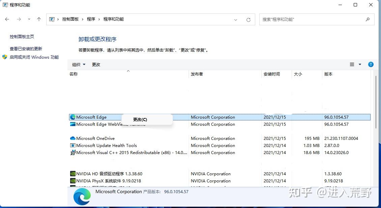Select the NVIDIA HD 音频驱动程序 icon
This screenshot has width=381, height=208.
(72, 174)
